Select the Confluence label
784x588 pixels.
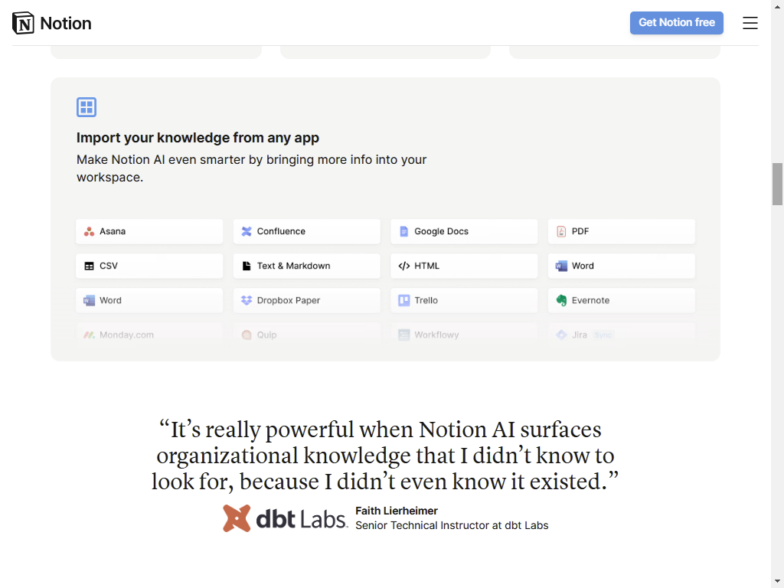[281, 231]
